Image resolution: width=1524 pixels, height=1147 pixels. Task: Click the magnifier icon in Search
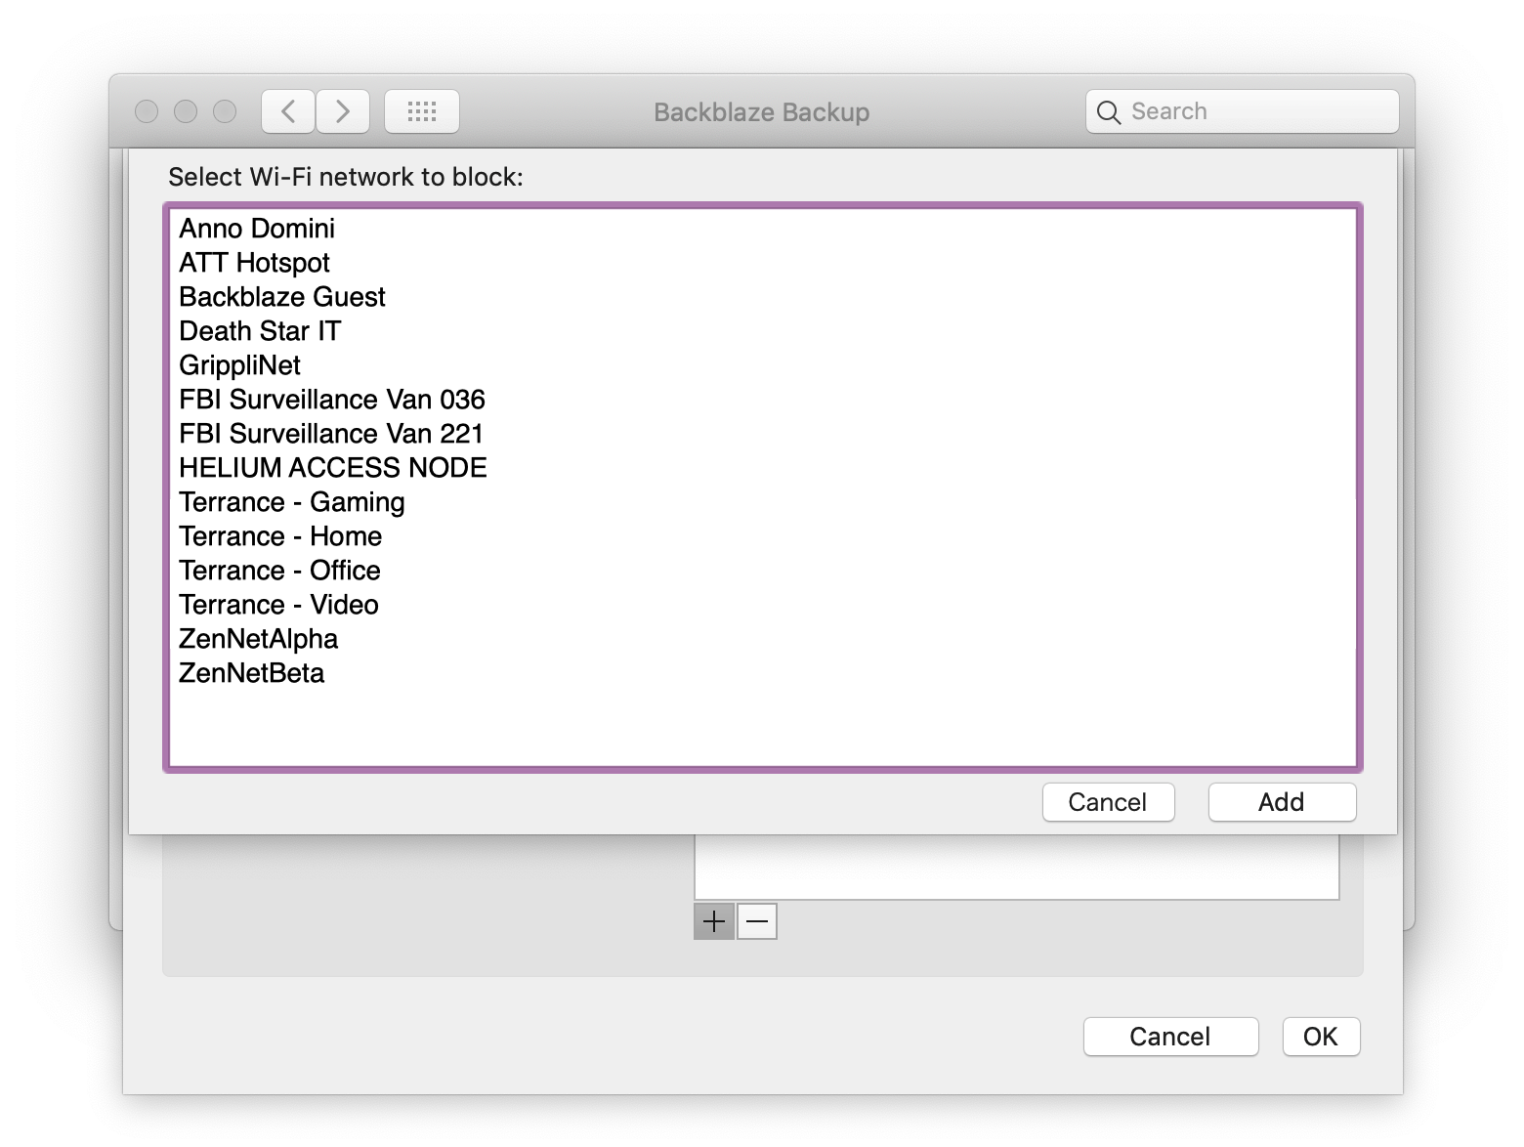[x=1108, y=112]
